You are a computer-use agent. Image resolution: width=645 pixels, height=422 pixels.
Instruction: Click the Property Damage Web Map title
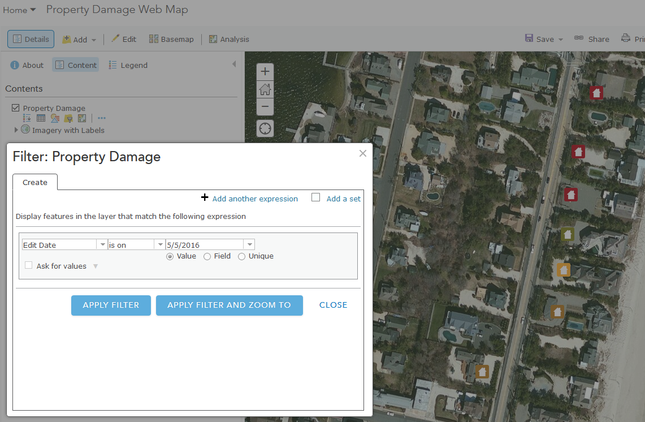pos(117,10)
